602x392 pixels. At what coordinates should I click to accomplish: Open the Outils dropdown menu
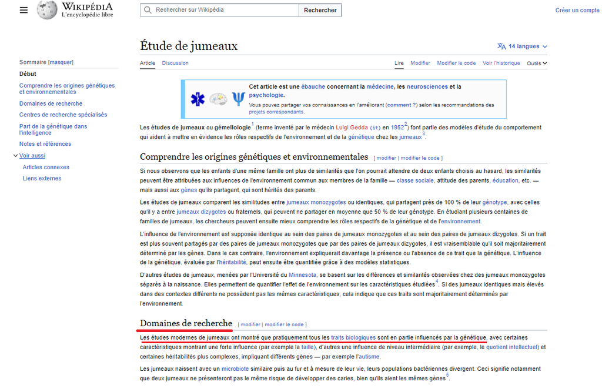[537, 63]
